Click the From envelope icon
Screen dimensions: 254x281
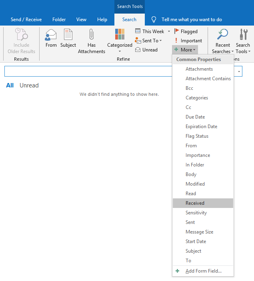[51, 35]
